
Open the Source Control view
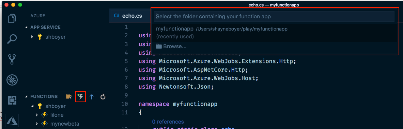(x=12, y=59)
